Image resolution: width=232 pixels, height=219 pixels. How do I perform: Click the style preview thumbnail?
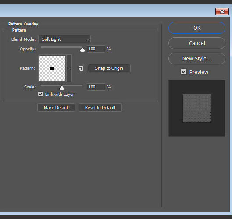click(x=197, y=108)
